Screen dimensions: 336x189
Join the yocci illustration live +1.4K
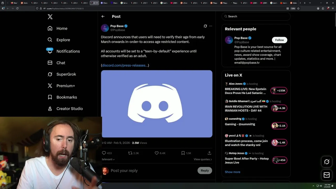279,143
